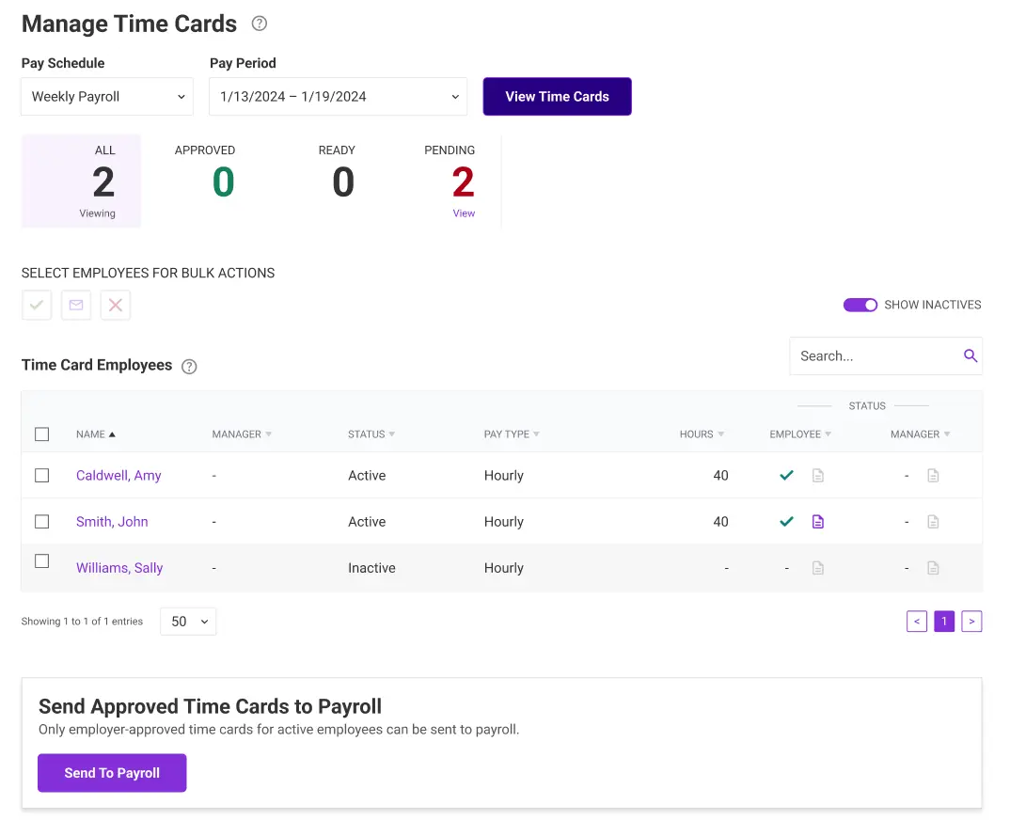Open John Smith's purple employee time card icon
This screenshot has width=1010, height=820.
[817, 521]
